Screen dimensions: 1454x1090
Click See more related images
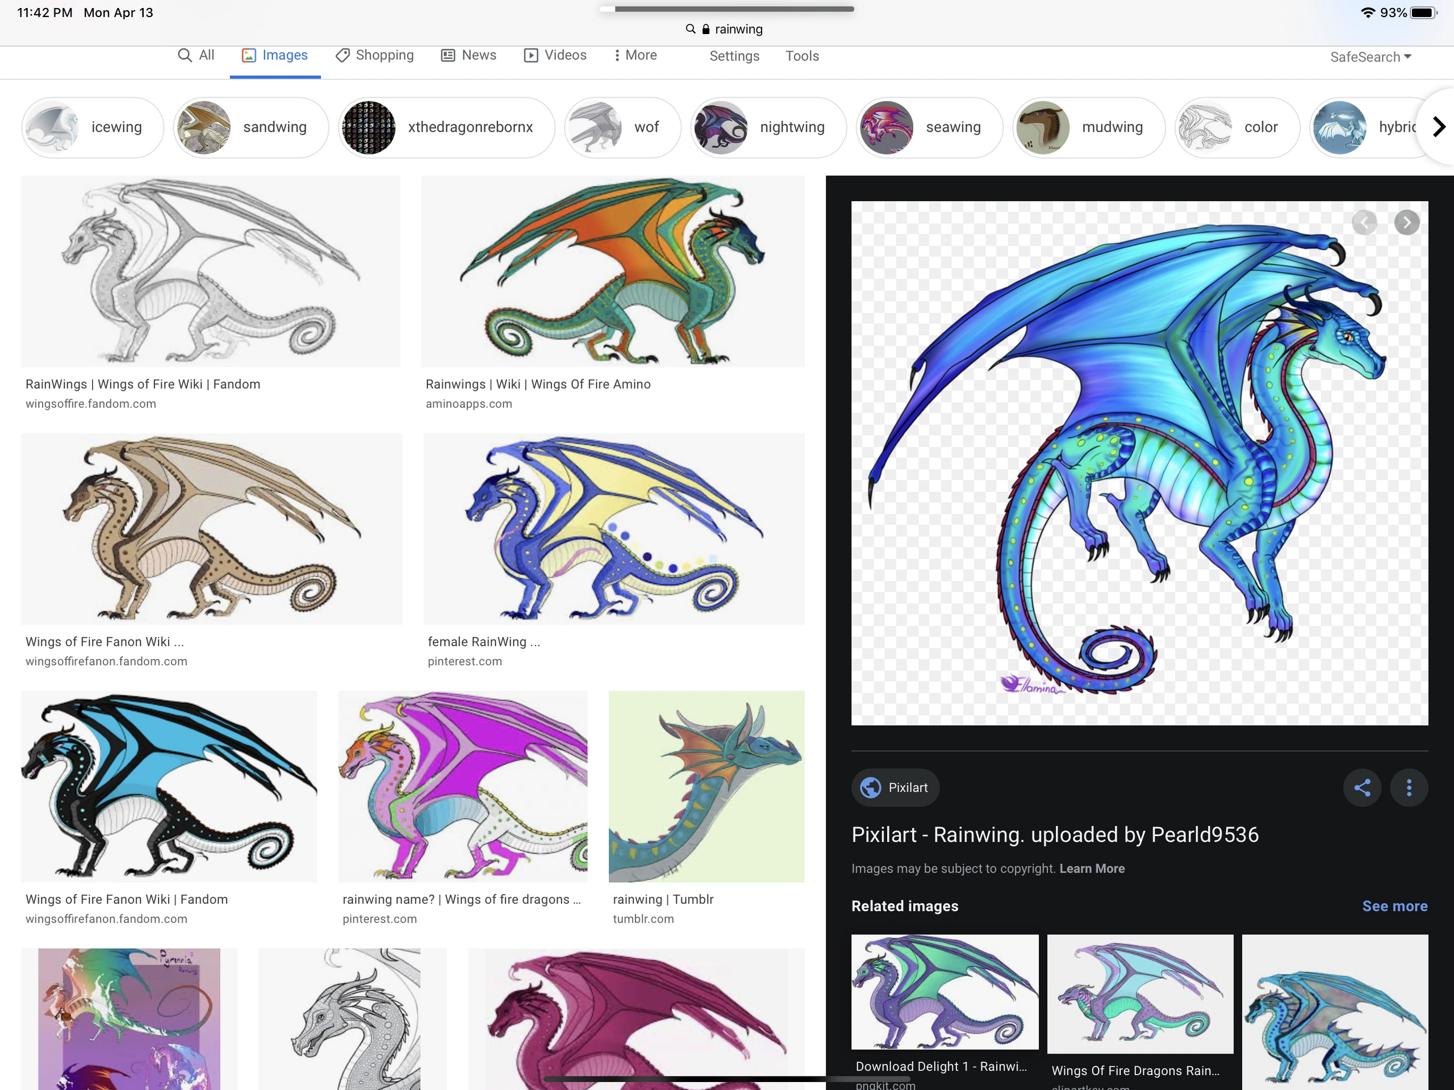coord(1394,906)
